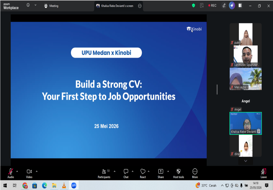
Task: Open the Chat panel
Action: coord(126,173)
